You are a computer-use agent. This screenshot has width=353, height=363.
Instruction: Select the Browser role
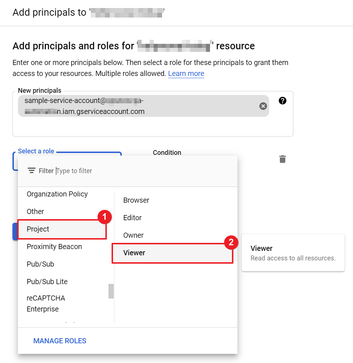coord(136,200)
